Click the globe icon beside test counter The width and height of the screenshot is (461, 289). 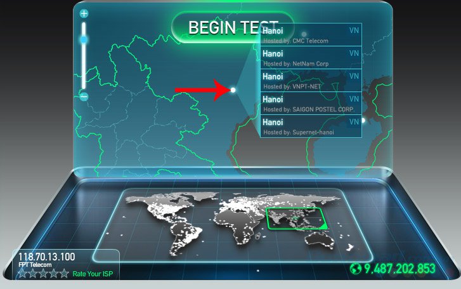356,269
